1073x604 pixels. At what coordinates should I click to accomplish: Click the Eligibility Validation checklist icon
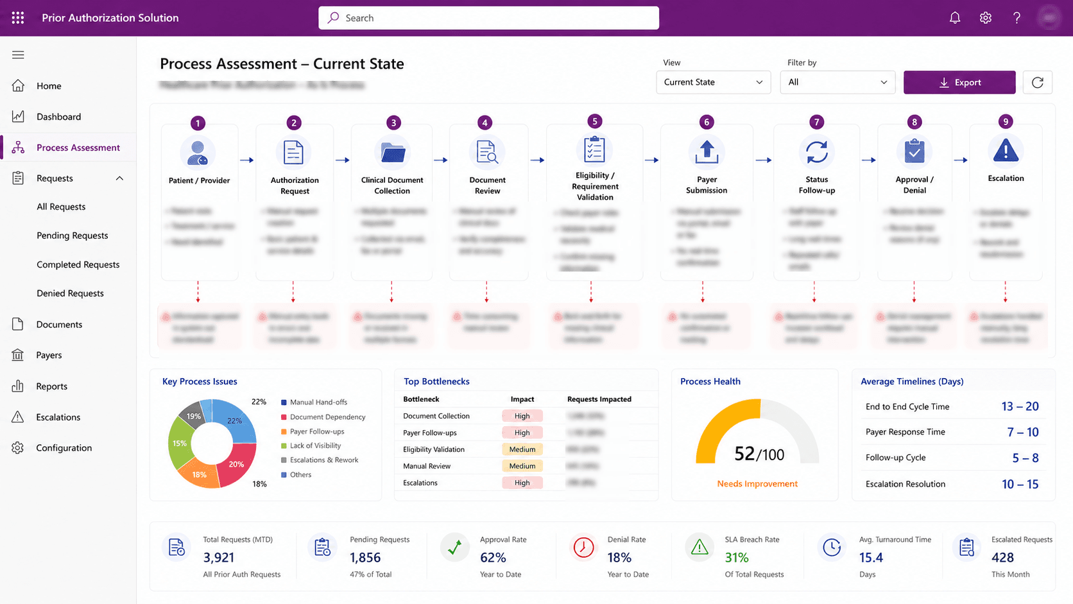[x=594, y=150]
